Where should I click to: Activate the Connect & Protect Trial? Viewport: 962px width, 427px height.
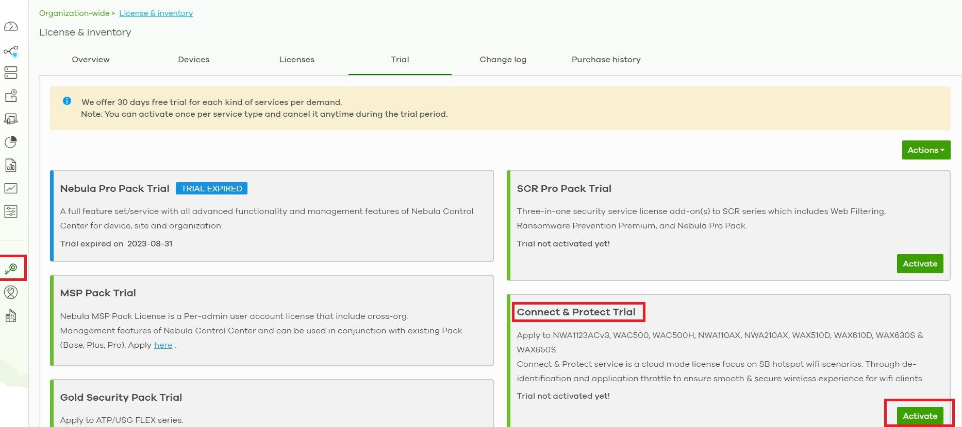coord(920,416)
